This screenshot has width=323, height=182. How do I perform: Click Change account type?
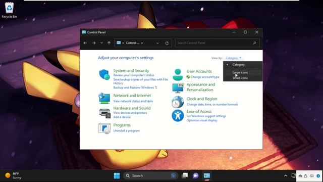tap(205, 77)
